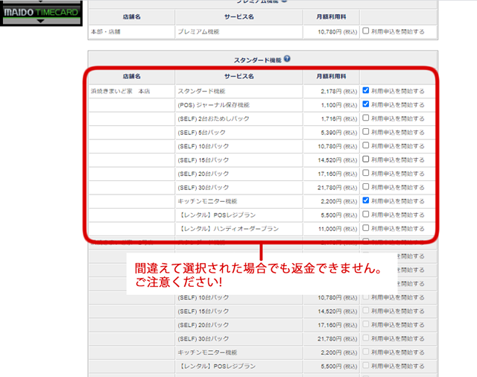Click サービス名 header of the premium table

[239, 16]
